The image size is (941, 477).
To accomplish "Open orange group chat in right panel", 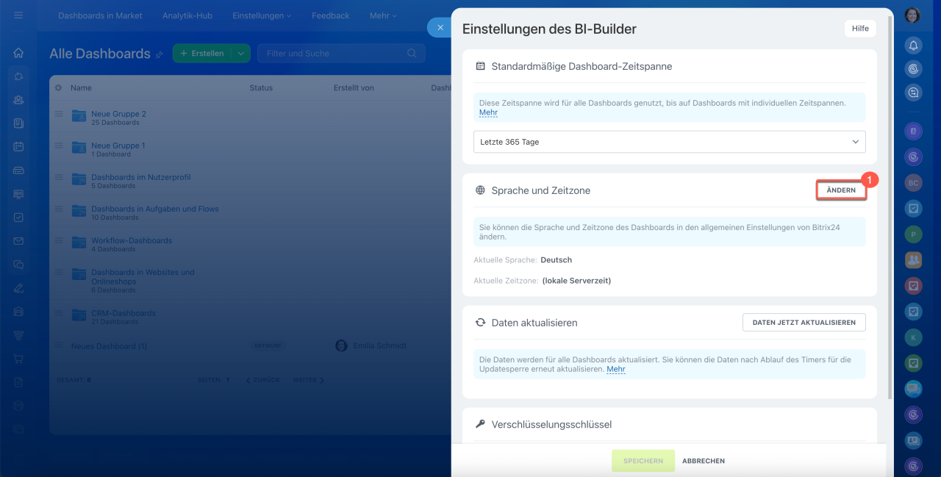I will coord(913,259).
